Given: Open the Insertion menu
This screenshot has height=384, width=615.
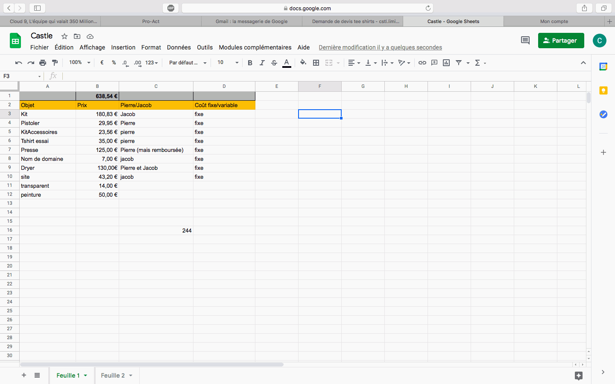Looking at the screenshot, I should (x=123, y=47).
